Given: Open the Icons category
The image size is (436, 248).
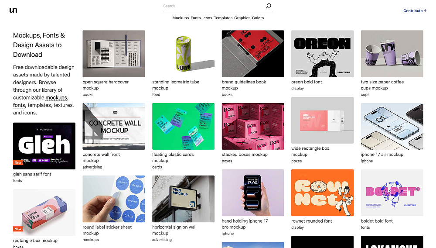Looking at the screenshot, I should coord(207,18).
